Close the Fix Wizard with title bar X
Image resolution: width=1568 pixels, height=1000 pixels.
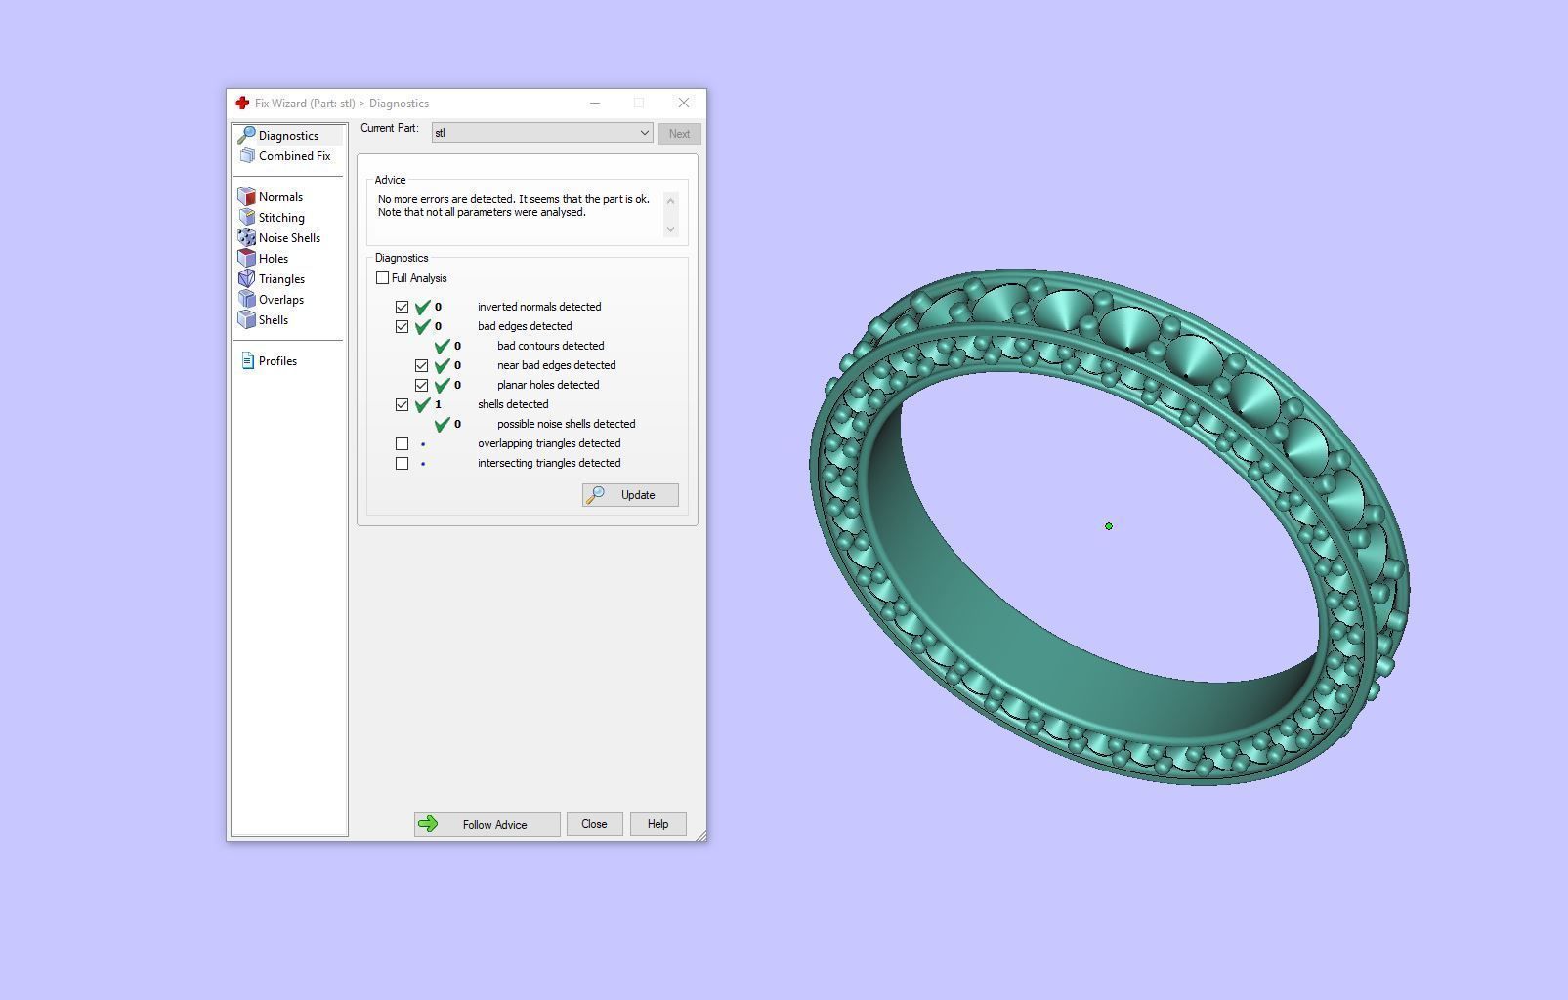tap(684, 103)
